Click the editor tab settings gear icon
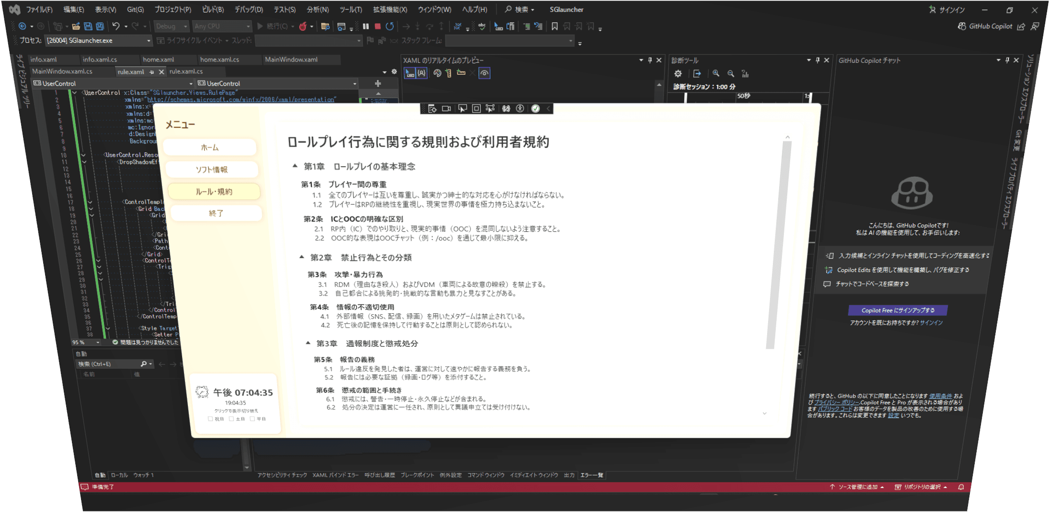 [394, 72]
